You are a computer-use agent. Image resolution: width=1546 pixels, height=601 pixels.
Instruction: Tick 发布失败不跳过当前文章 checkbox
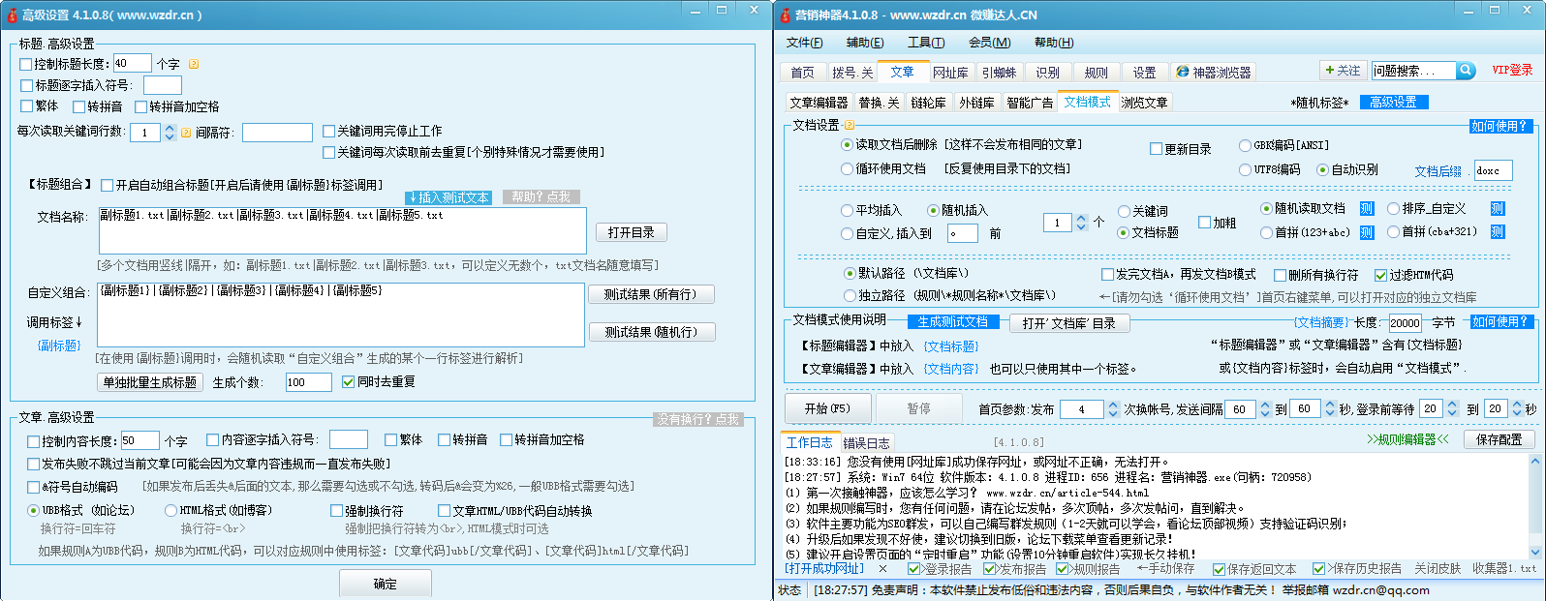34,464
